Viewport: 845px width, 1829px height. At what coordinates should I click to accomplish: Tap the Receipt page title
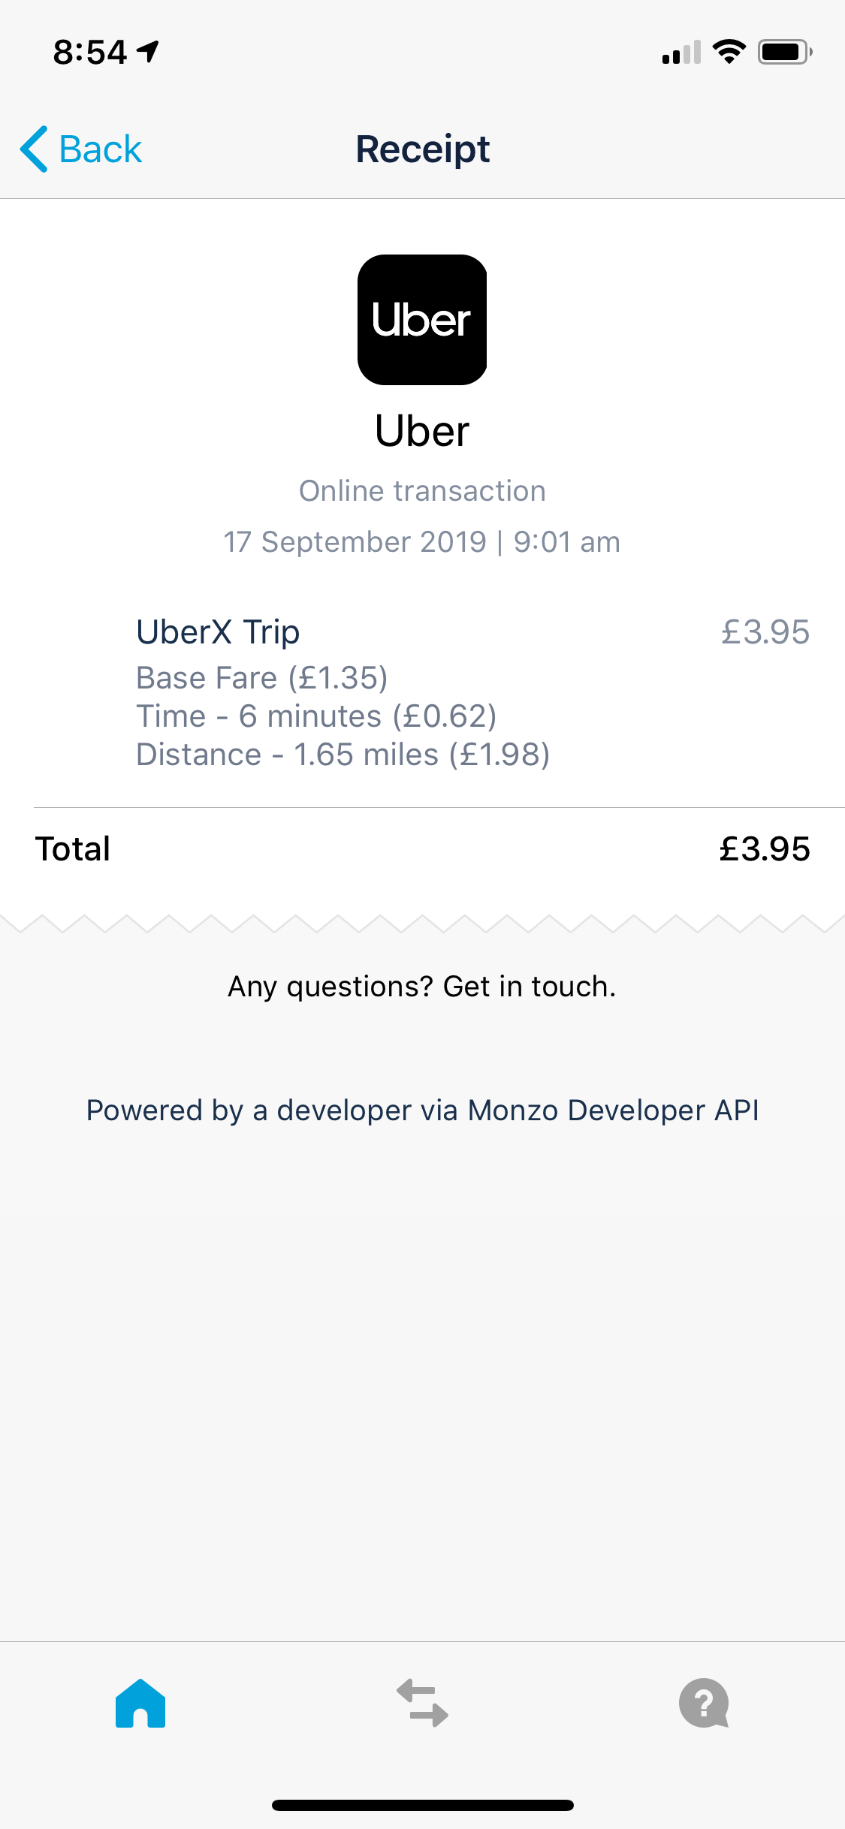[422, 149]
